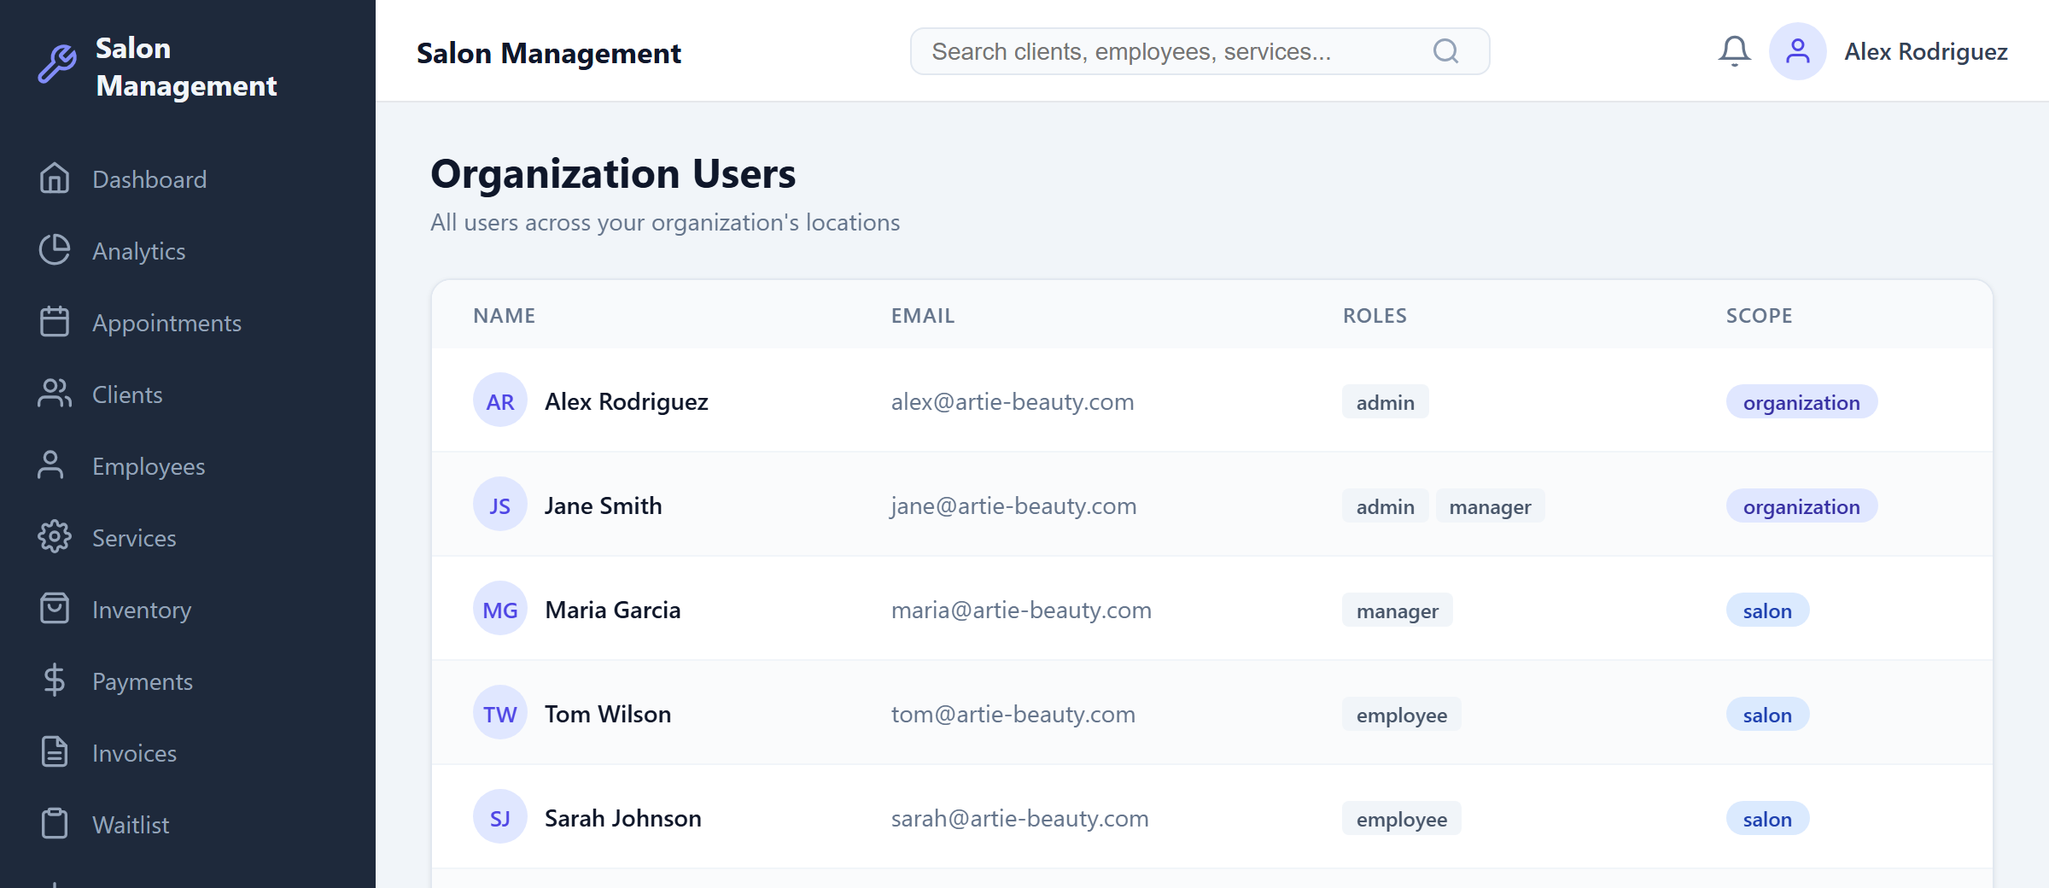This screenshot has height=888, width=2049.
Task: Open the Waitlist clipboard icon
Action: 54,824
